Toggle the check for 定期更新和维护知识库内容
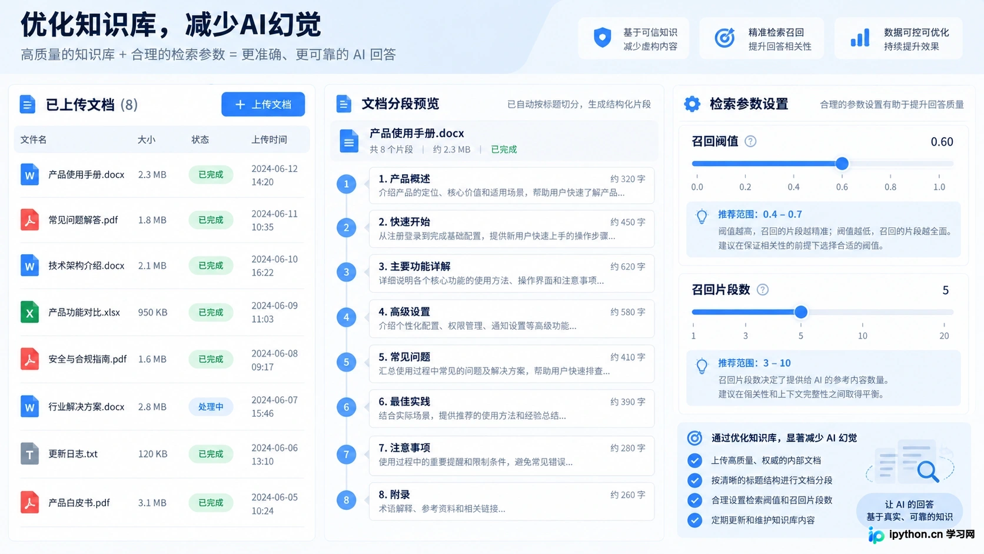Viewport: 984px width, 554px height. (x=694, y=520)
